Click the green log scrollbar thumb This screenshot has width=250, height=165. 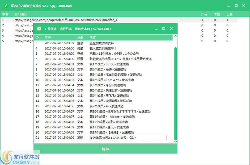point(176,93)
